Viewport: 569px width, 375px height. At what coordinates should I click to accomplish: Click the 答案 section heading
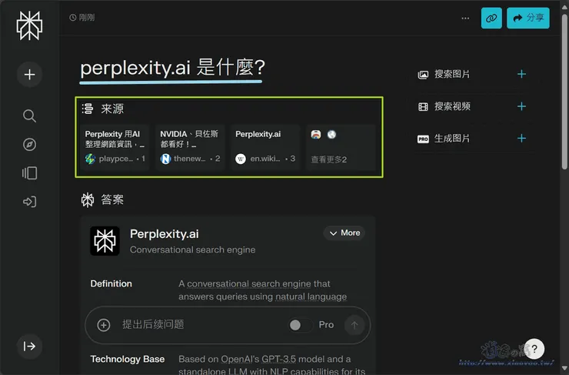[112, 199]
